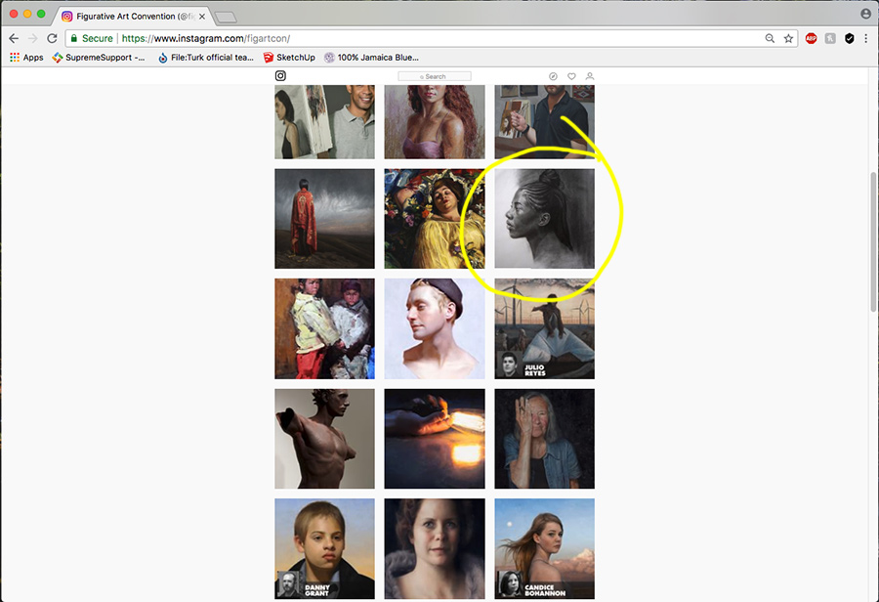The width and height of the screenshot is (879, 602).
Task: Bookmark this page with the star icon
Action: (x=788, y=38)
